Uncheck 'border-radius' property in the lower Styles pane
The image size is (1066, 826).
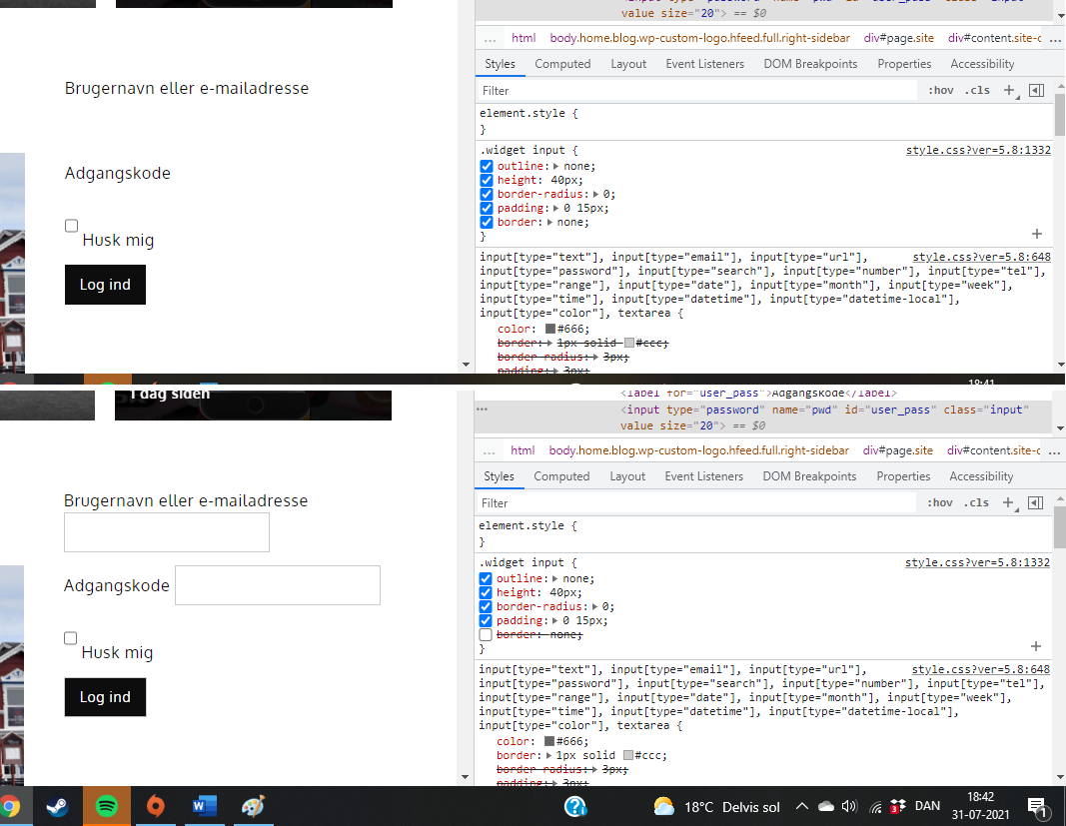pyautogui.click(x=486, y=606)
